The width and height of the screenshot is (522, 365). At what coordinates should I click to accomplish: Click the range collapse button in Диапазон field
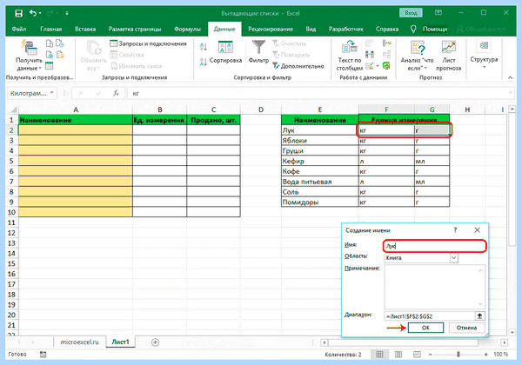479,316
